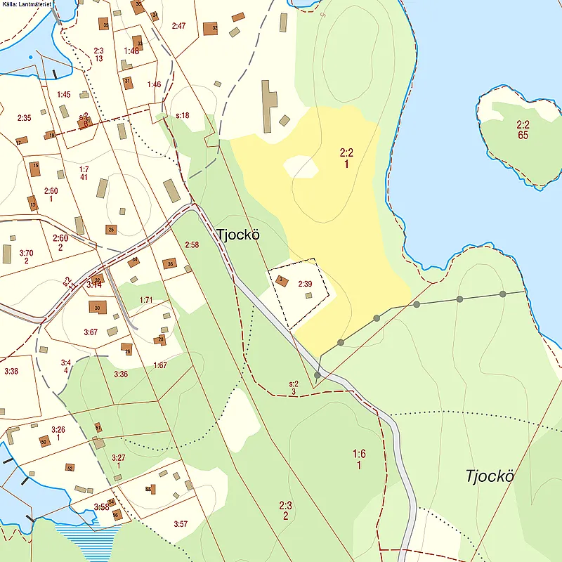
Task: Click parcel label '2:35'
Action: pos(25,117)
